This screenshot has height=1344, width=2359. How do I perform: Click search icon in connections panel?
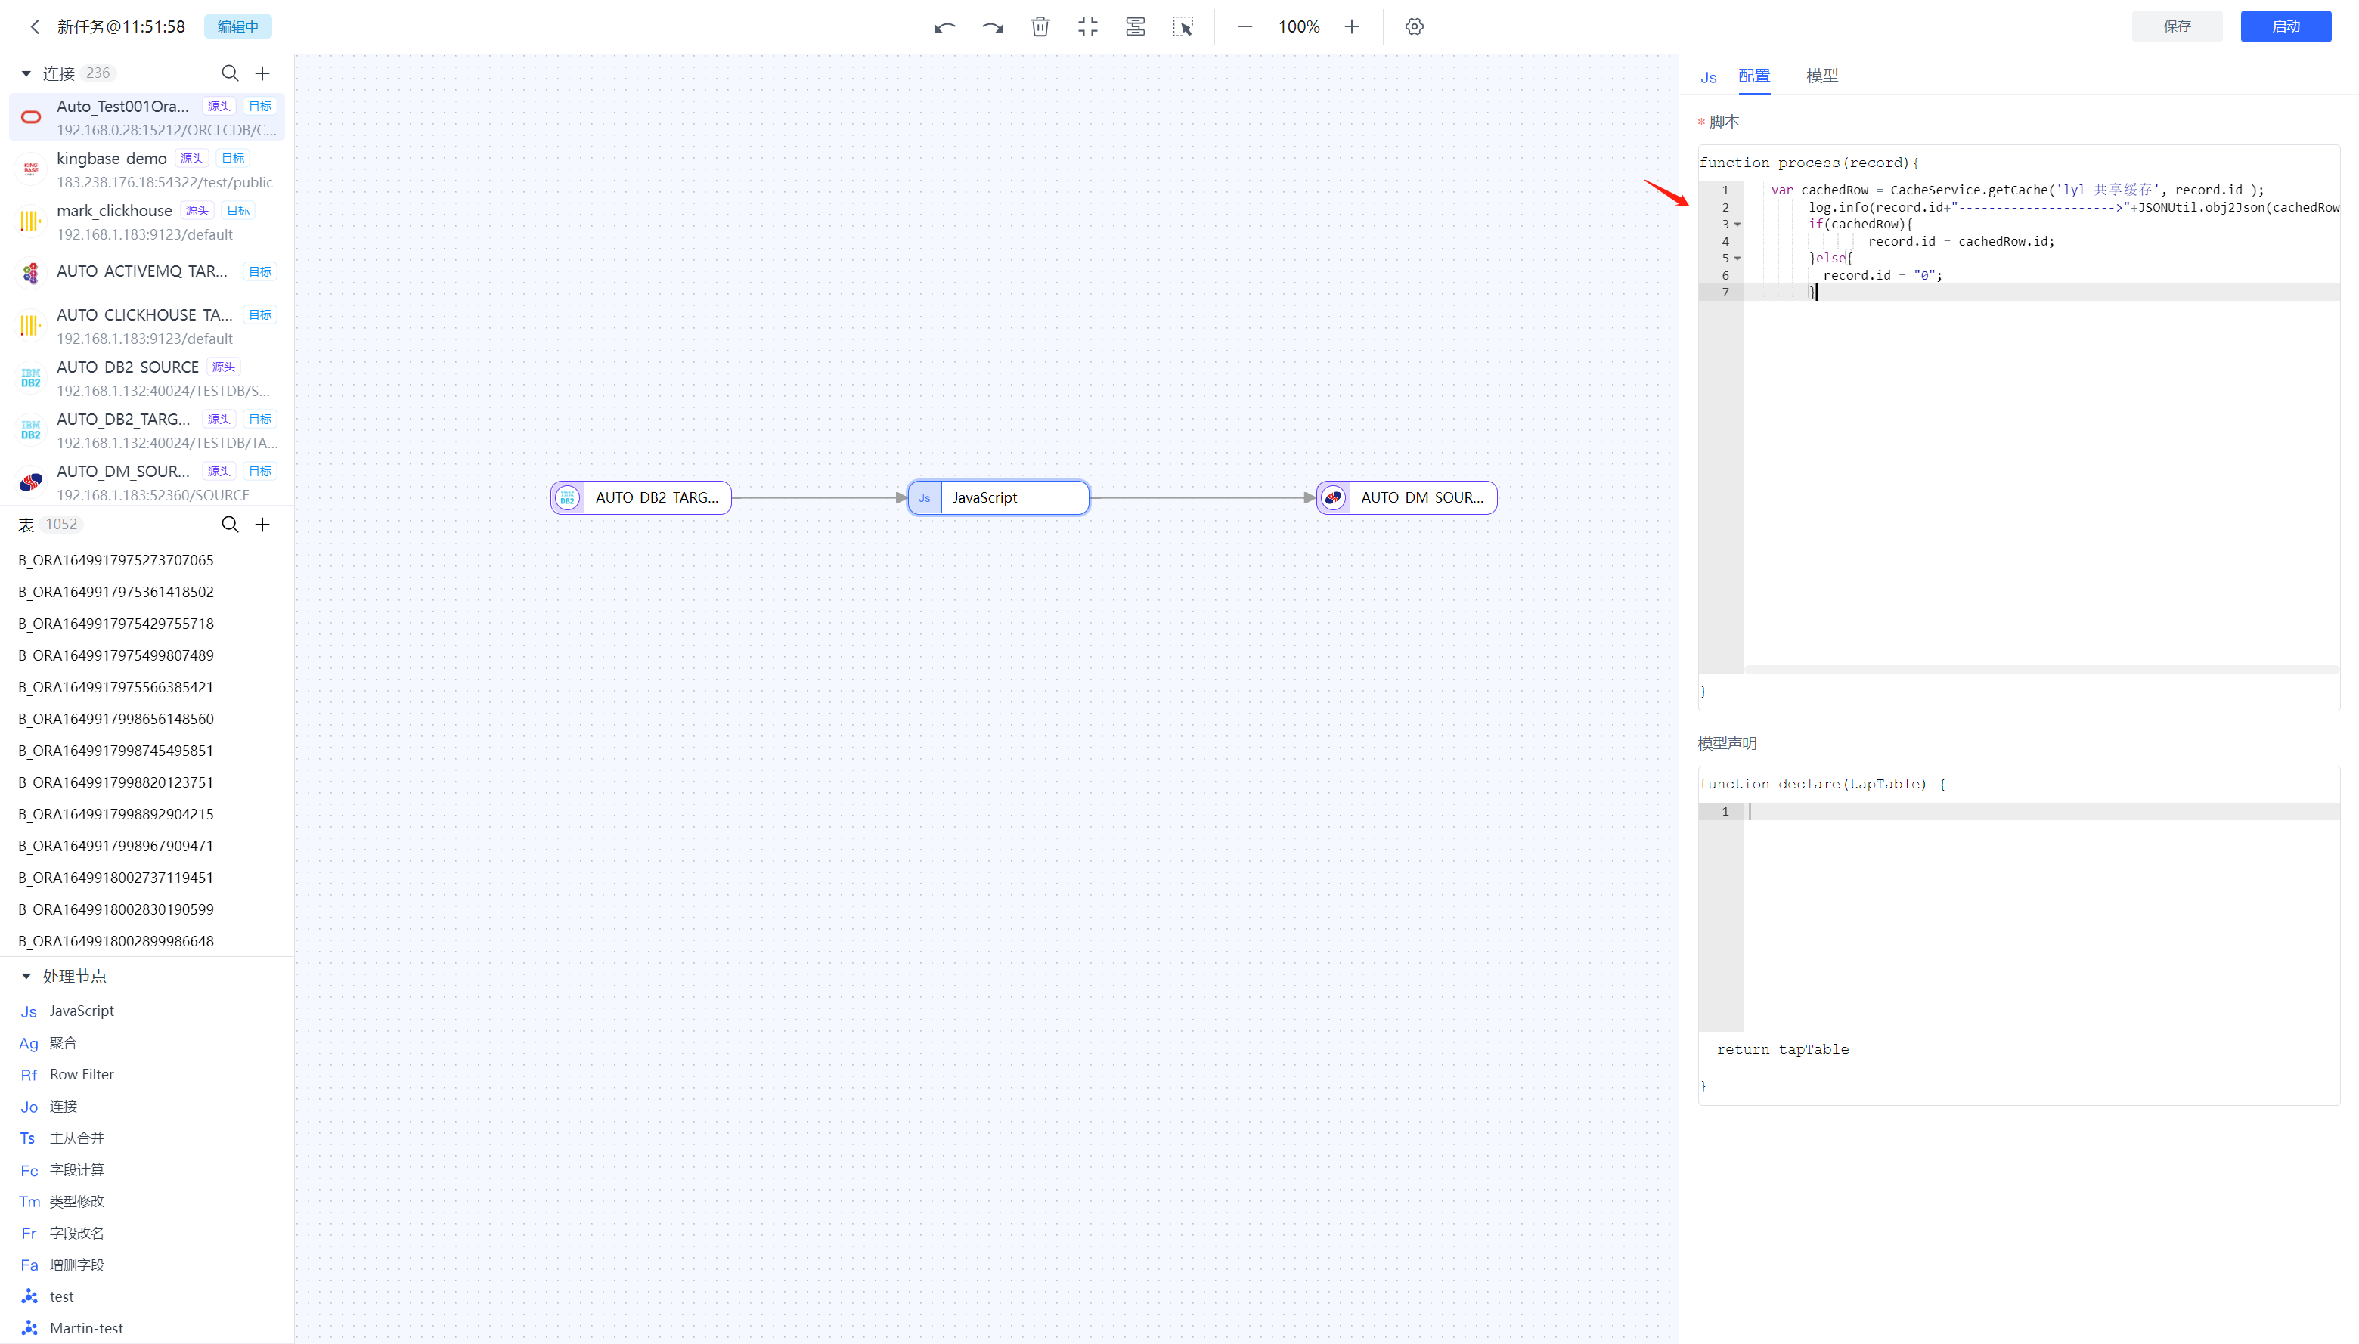(230, 73)
